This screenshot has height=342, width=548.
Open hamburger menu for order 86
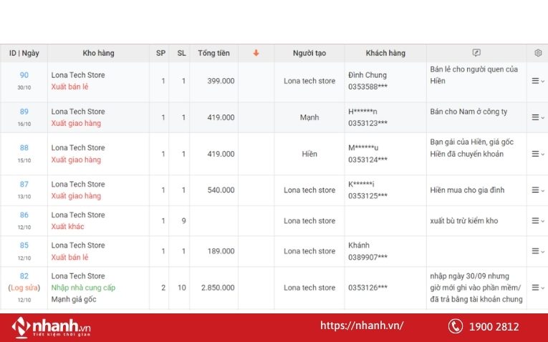(x=537, y=221)
